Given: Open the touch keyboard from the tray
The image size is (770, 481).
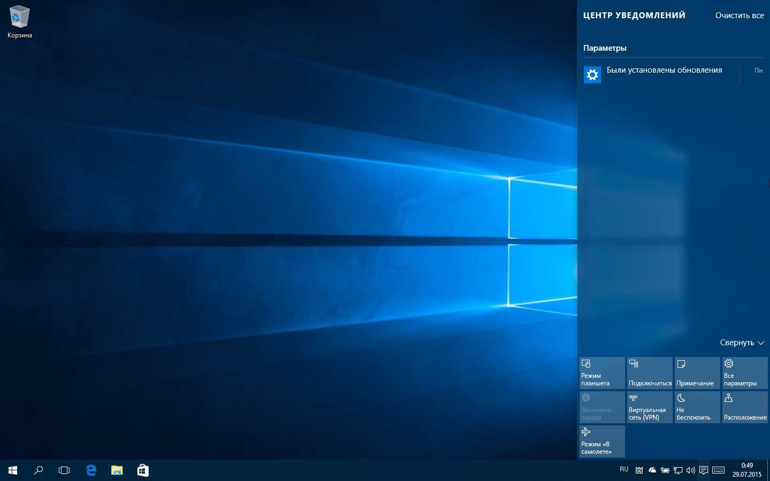Looking at the screenshot, I should coord(719,470).
